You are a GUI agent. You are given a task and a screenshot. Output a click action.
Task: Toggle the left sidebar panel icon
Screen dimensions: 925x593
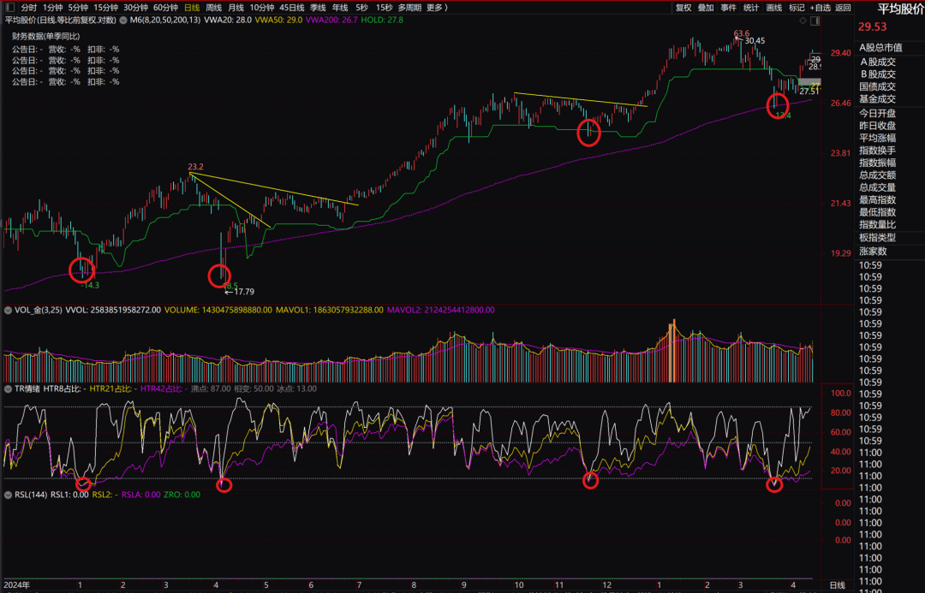click(9, 8)
